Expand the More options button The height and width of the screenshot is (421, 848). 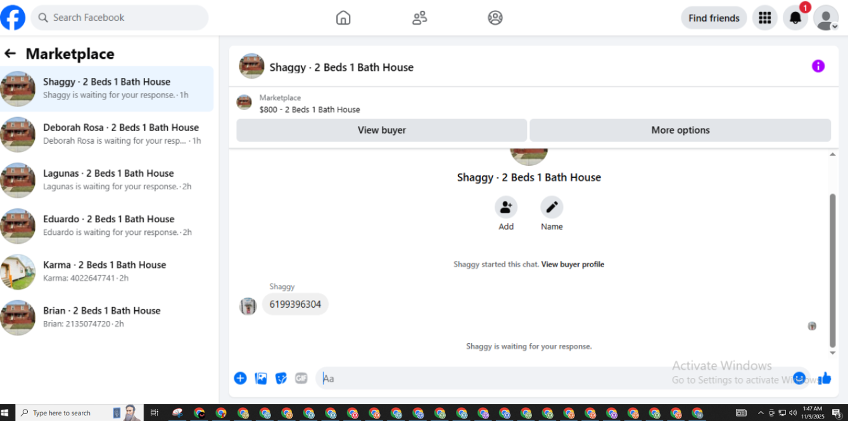pos(680,130)
